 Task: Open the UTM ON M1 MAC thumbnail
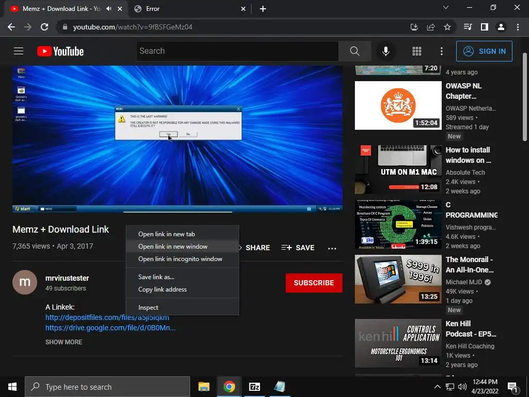point(398,170)
